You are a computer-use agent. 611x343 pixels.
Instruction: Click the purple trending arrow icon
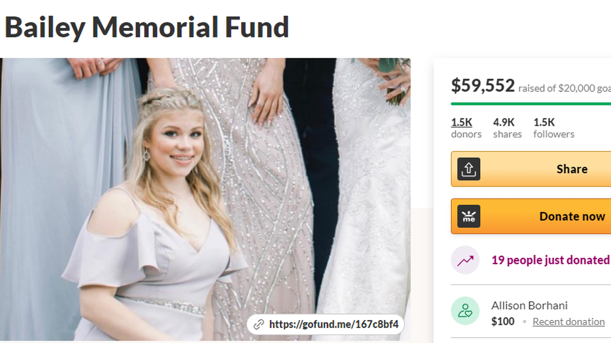465,260
